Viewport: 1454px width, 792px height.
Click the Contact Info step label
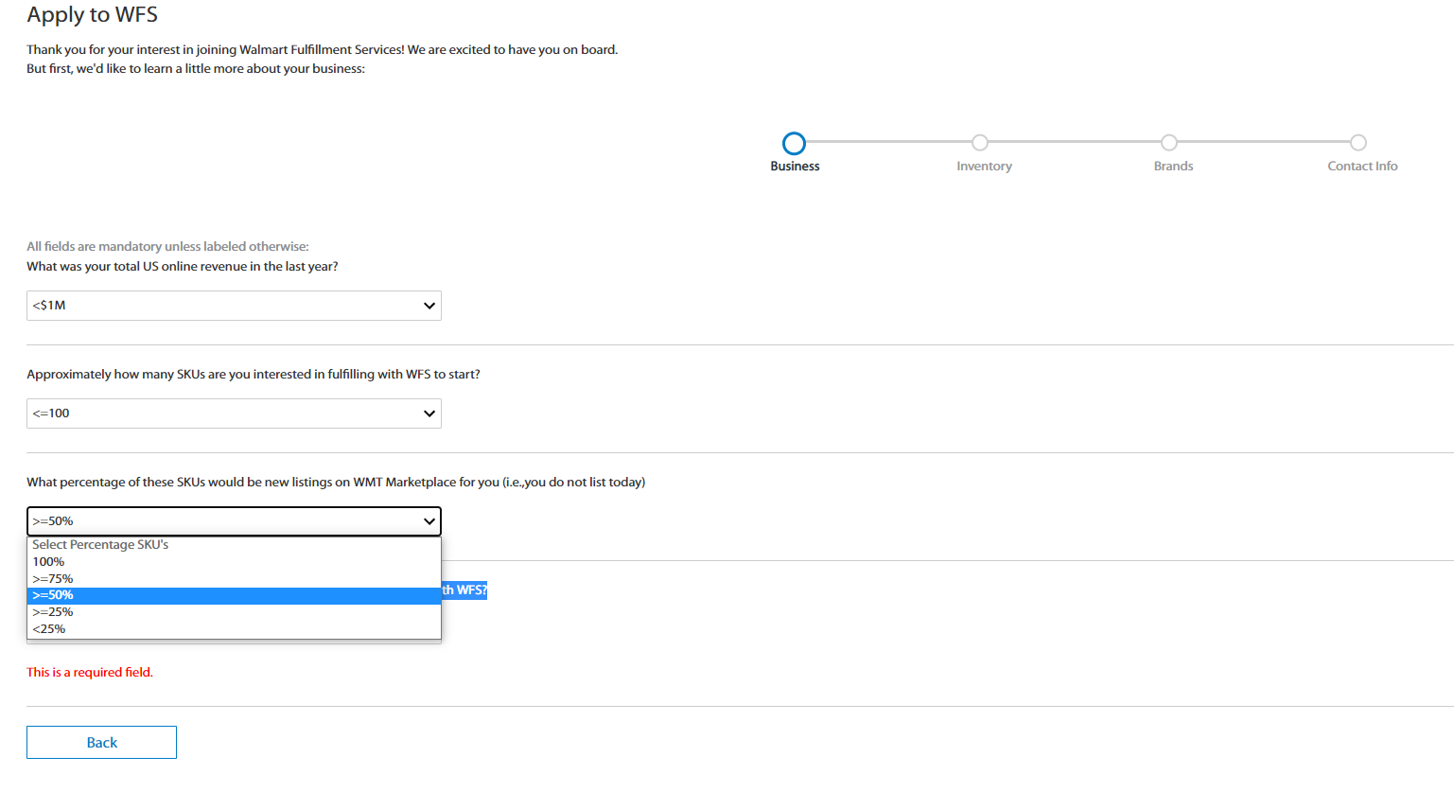click(x=1362, y=166)
